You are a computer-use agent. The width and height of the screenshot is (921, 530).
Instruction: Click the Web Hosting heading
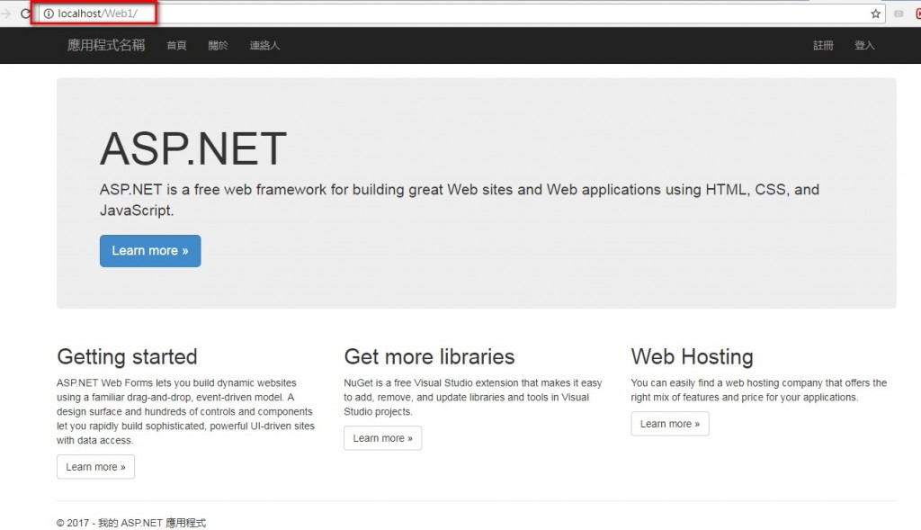tap(692, 356)
